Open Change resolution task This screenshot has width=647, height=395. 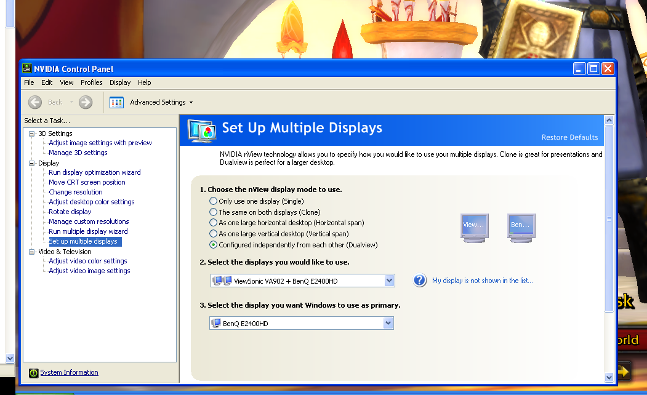76,192
